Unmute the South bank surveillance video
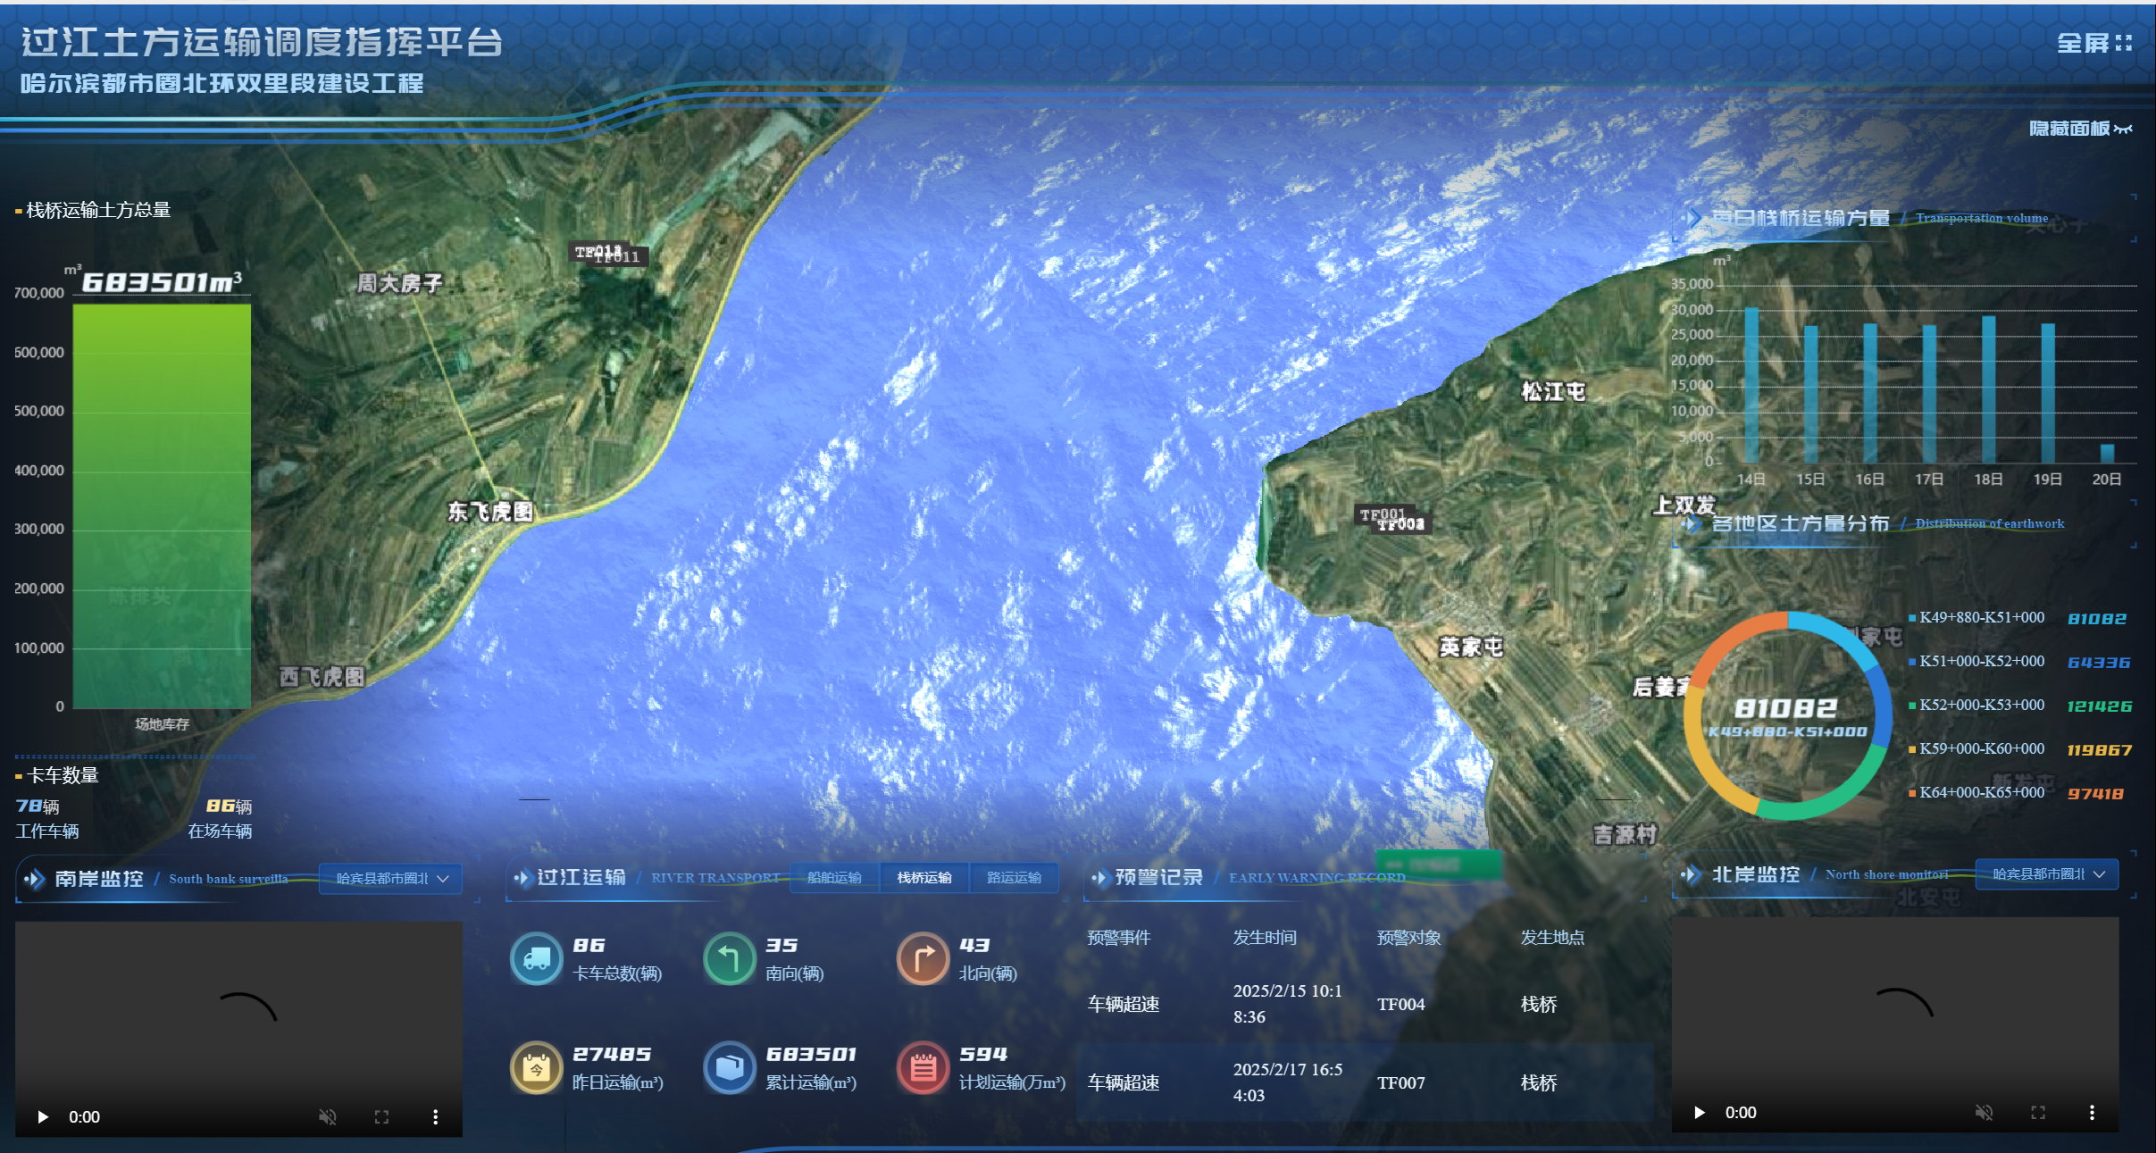The width and height of the screenshot is (2156, 1153). (x=328, y=1116)
